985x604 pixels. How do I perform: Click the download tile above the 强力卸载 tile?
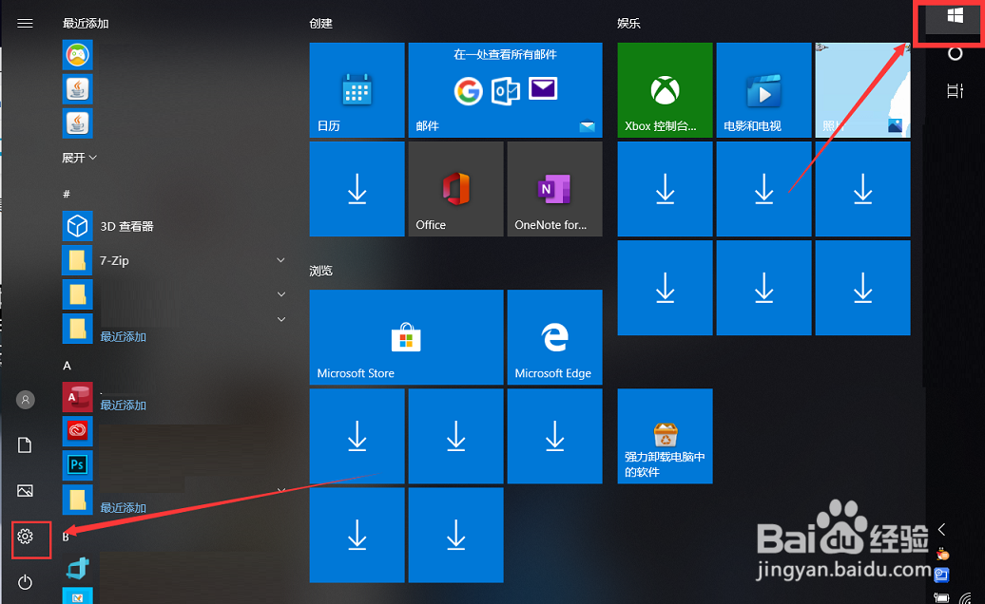tap(665, 287)
